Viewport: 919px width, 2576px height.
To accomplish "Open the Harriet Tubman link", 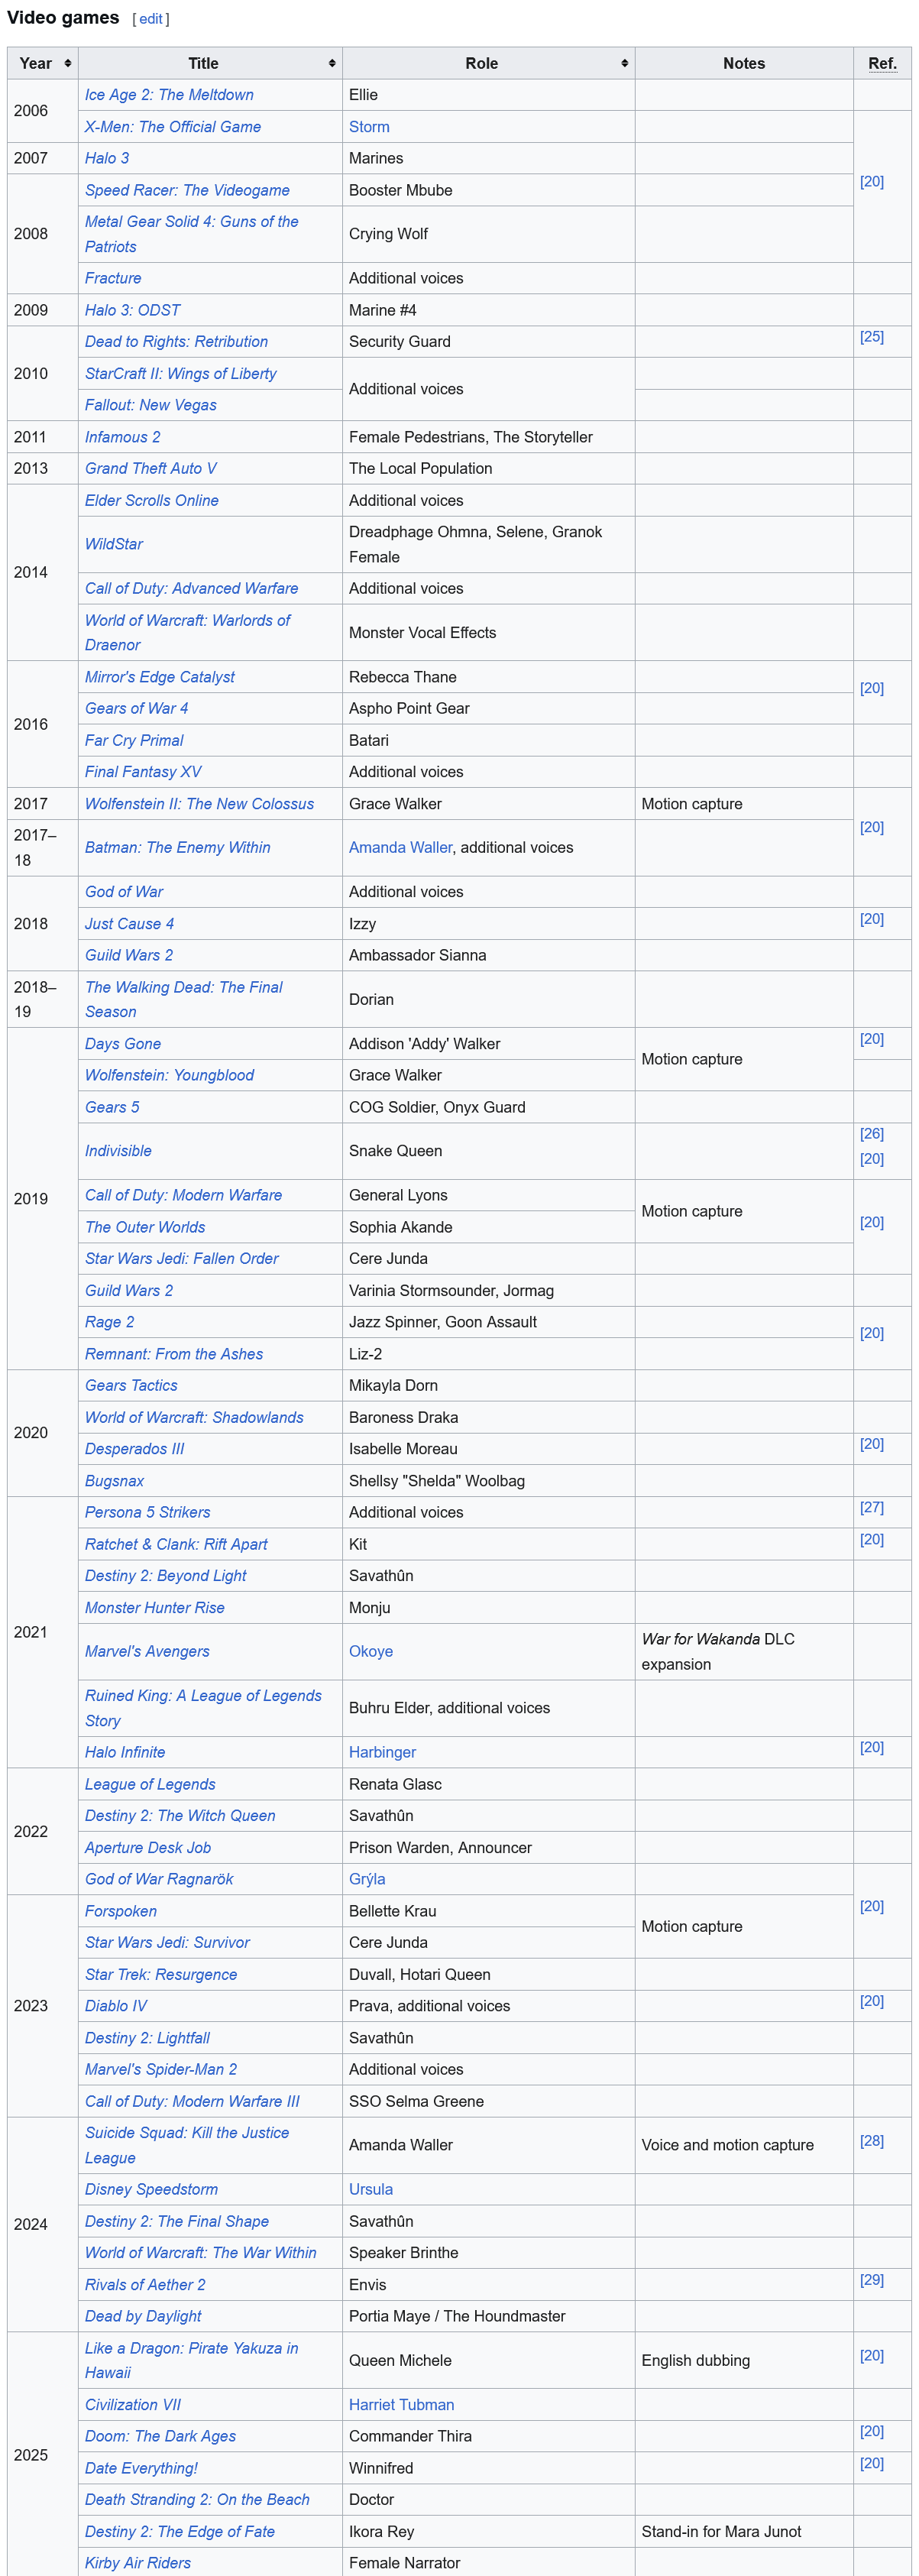I will tap(401, 2405).
